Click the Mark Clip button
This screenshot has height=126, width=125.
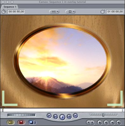coord(112,123)
